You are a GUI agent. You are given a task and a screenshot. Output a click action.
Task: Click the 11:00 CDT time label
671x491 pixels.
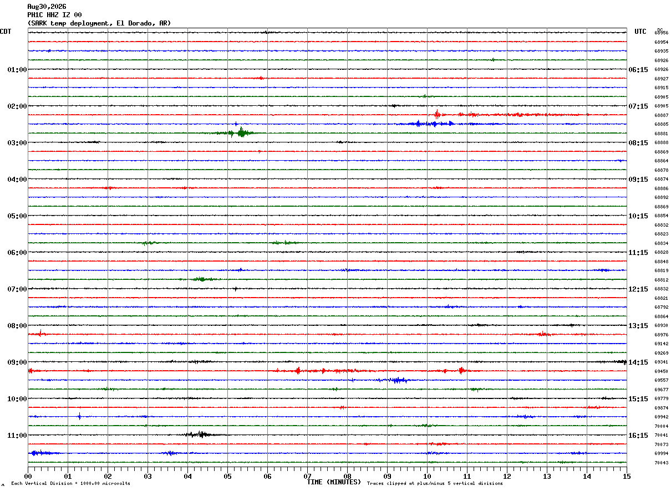pos(17,436)
